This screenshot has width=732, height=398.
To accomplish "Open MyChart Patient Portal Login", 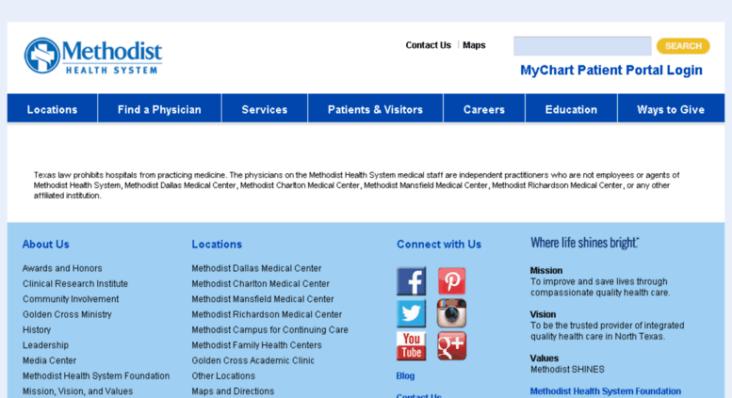I will pos(611,70).
